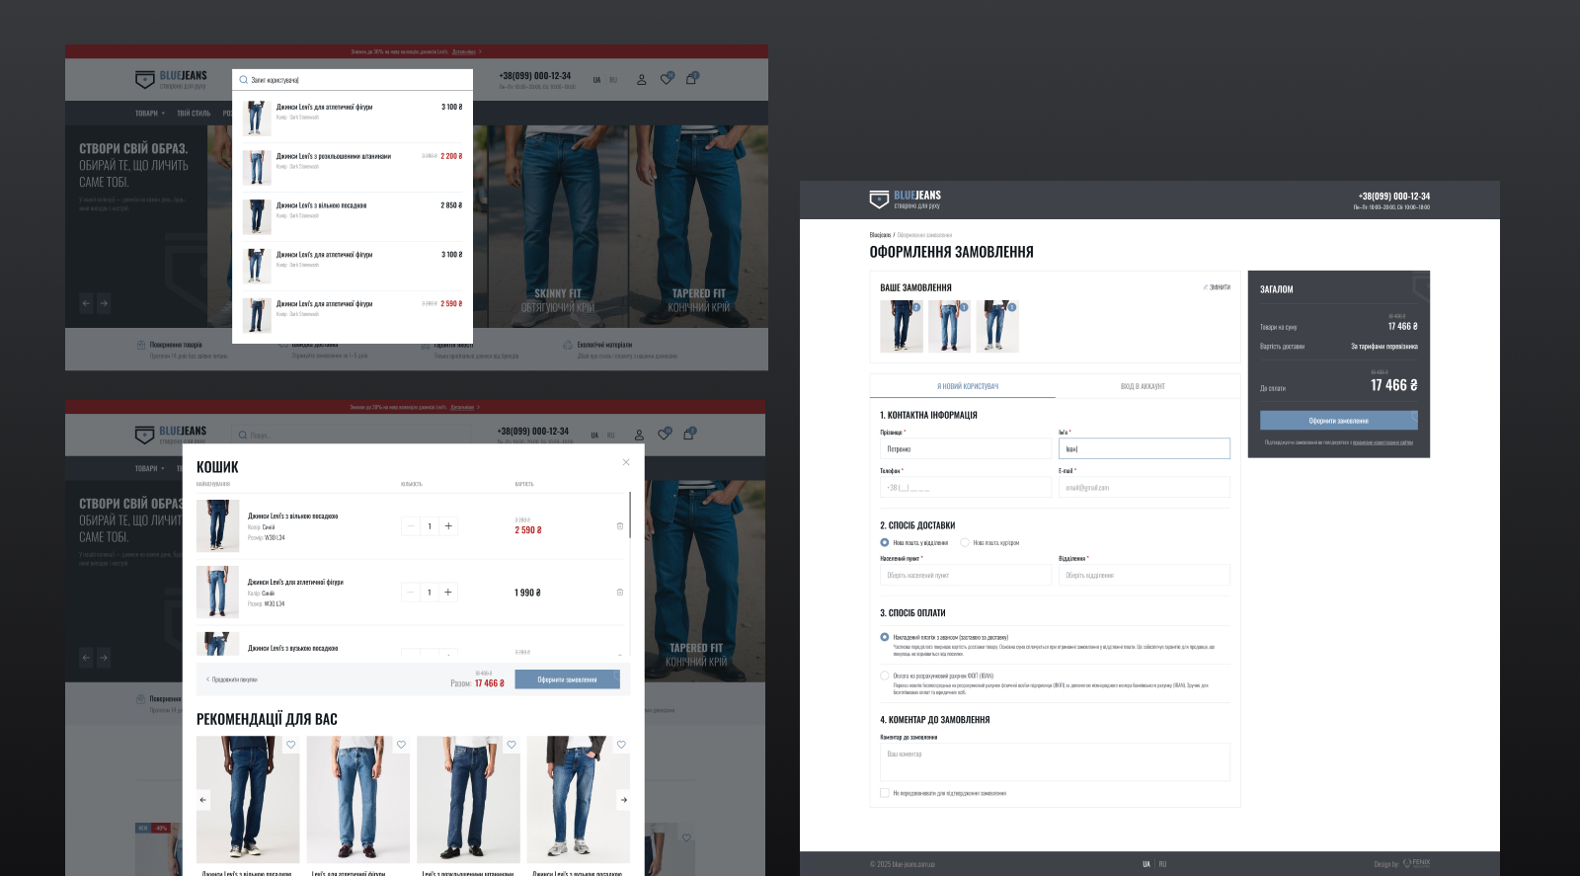1580x876 pixels.
Task: Expand ТОВАРИ menu in cart screen navigation
Action: [x=150, y=468]
